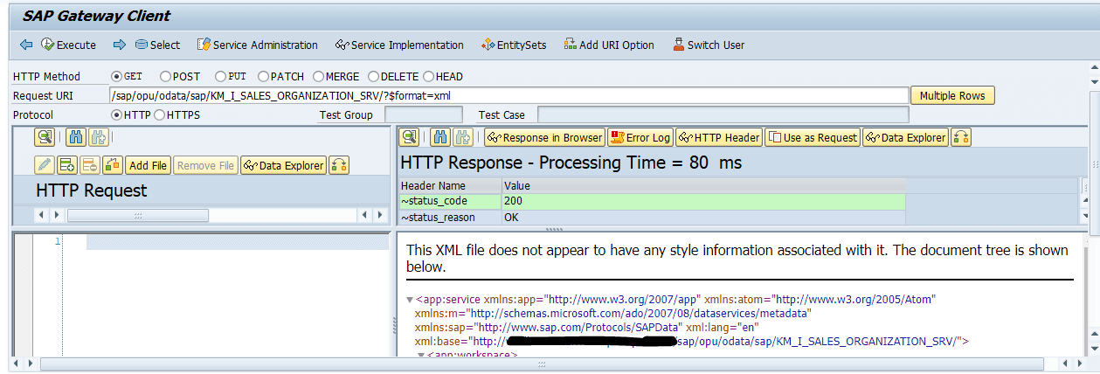Click the details magnifier icon in the response pane
The image size is (1100, 374).
coord(411,137)
